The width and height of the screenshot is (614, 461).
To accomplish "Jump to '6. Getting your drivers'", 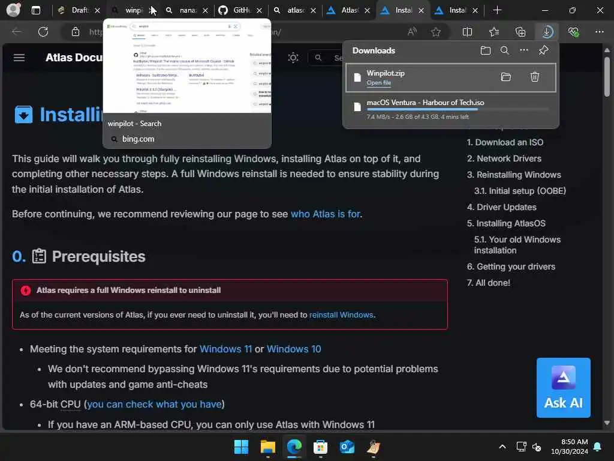I will 511,267.
